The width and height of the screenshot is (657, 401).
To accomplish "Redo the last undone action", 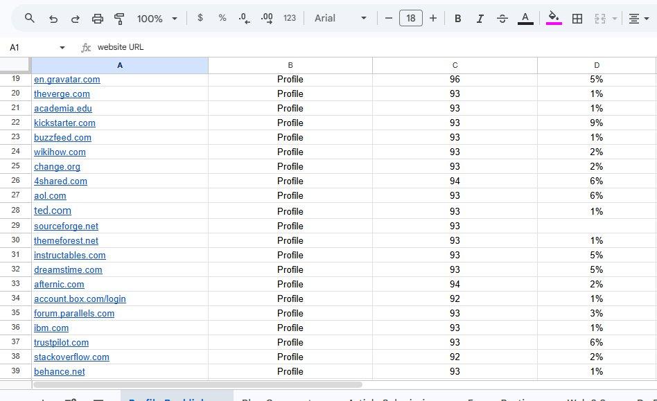I will (76, 19).
